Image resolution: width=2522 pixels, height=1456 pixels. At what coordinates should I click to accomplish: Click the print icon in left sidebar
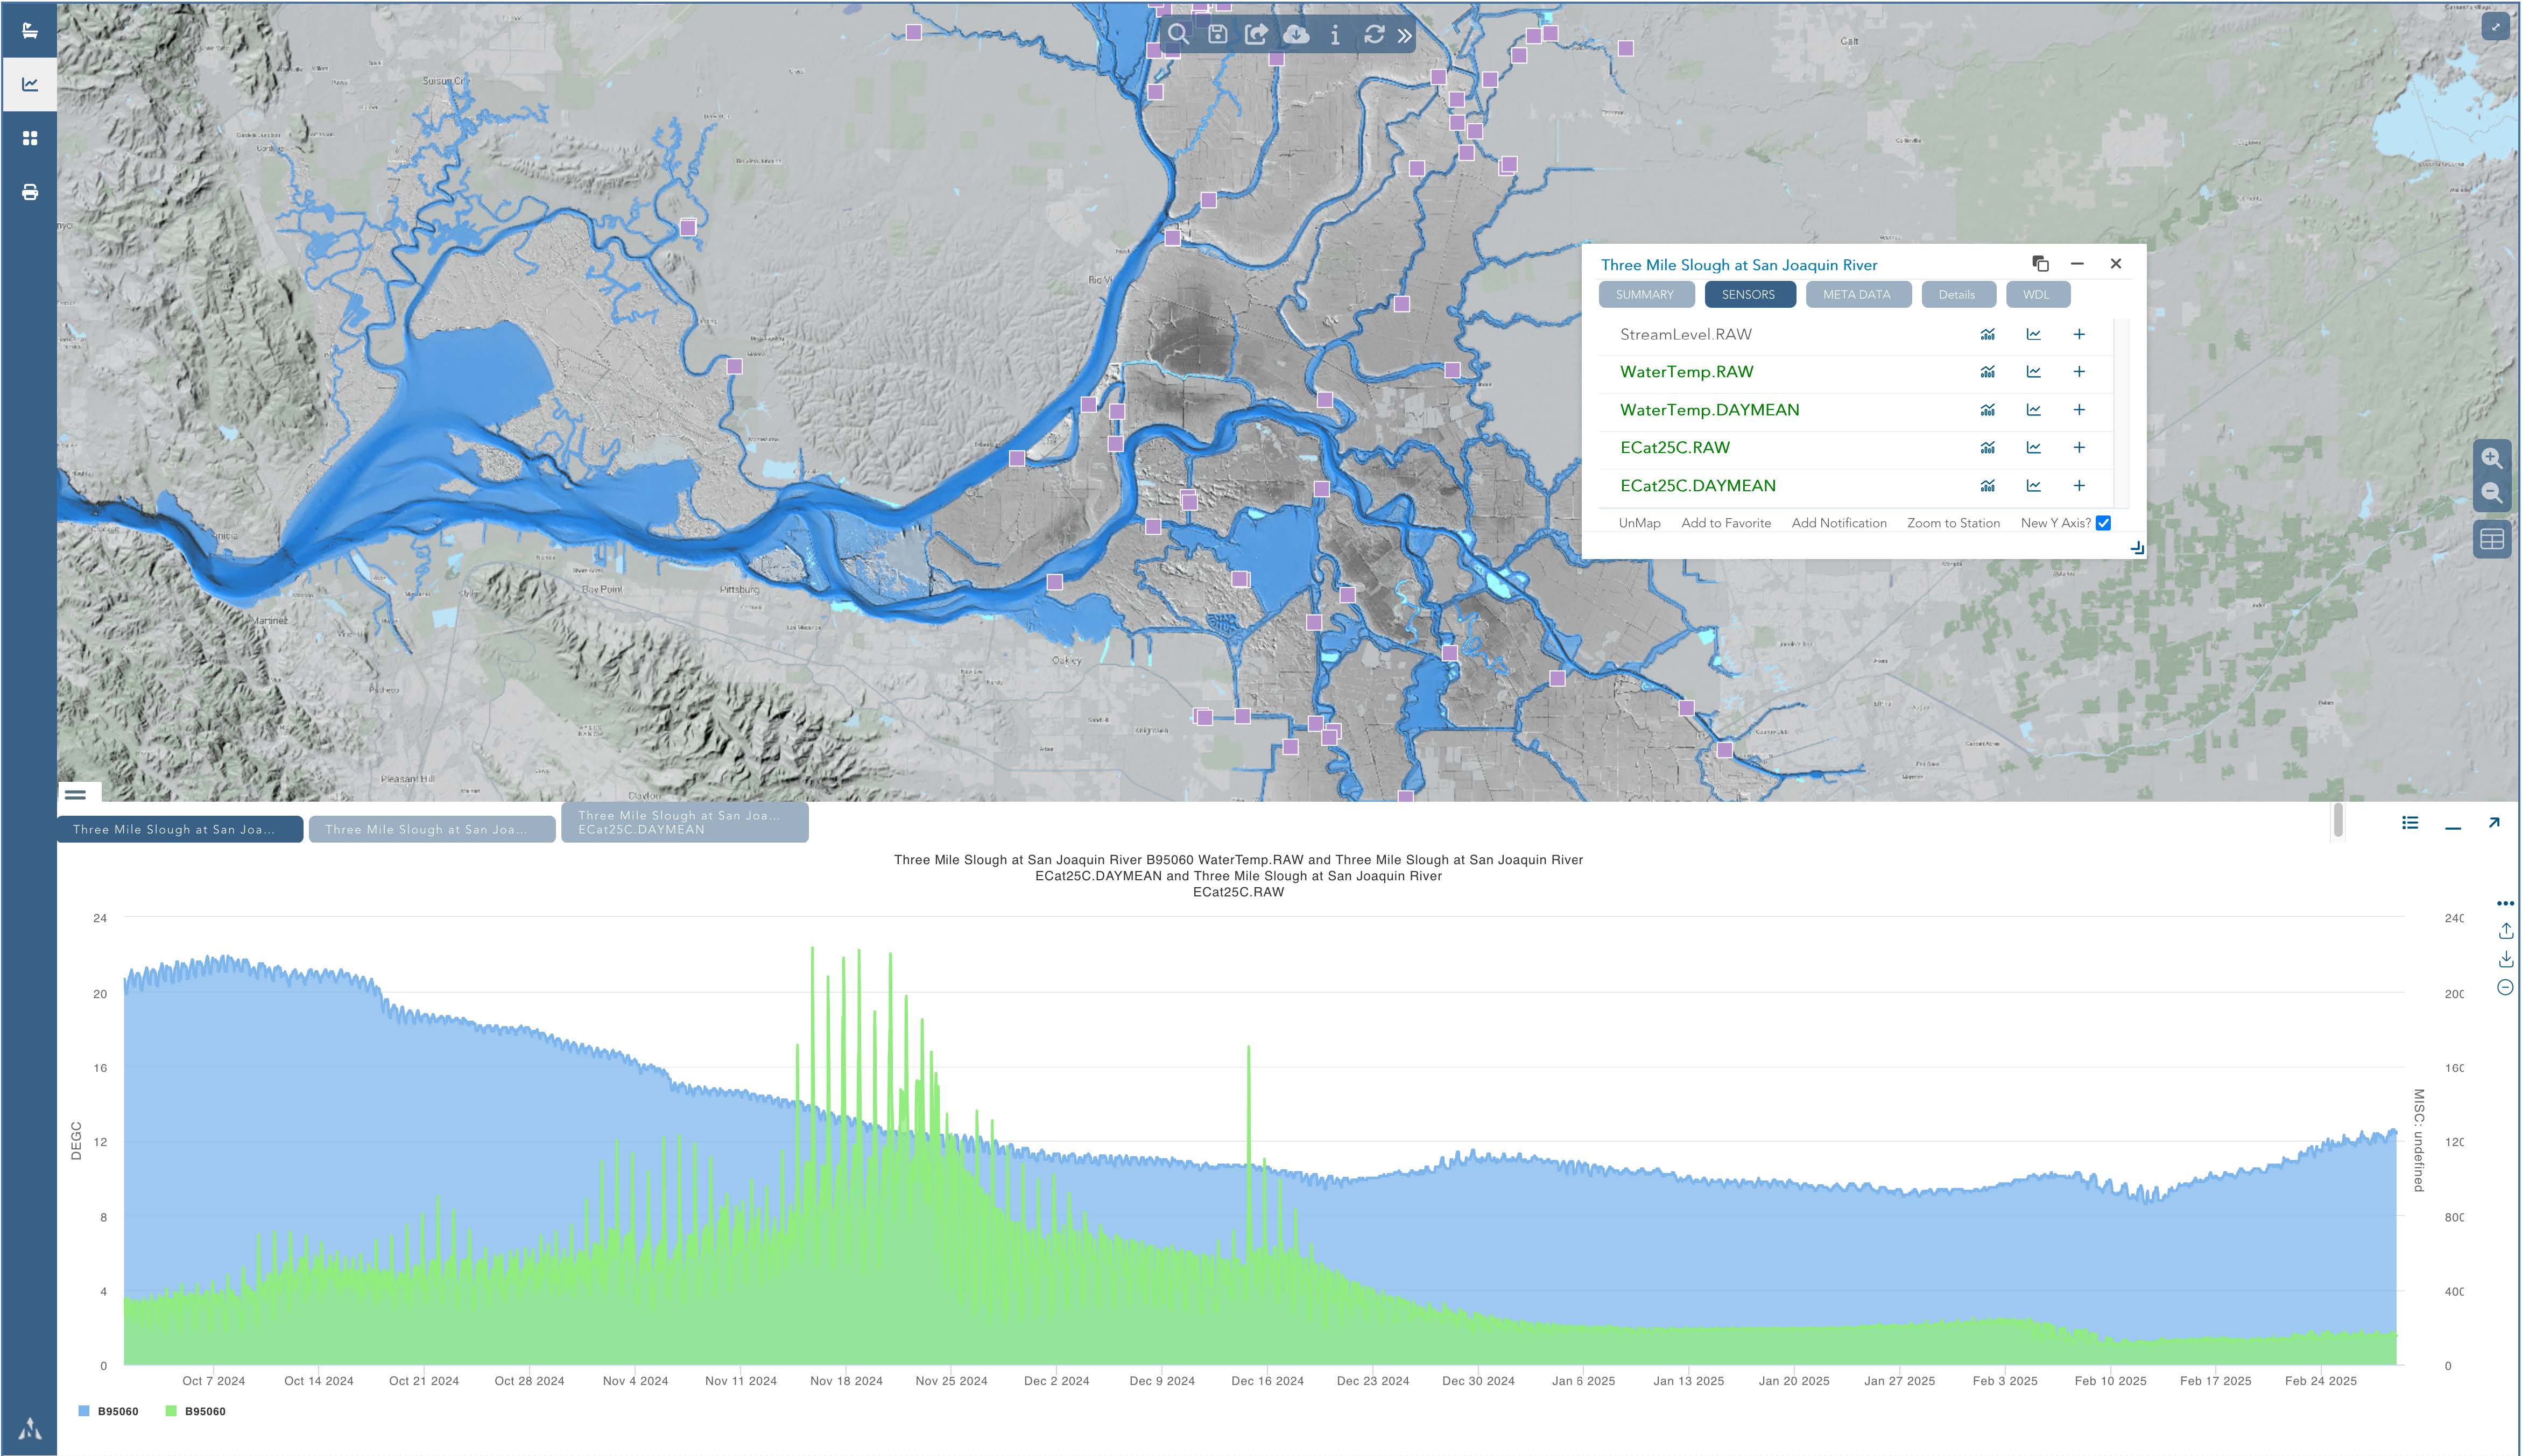coord(30,192)
